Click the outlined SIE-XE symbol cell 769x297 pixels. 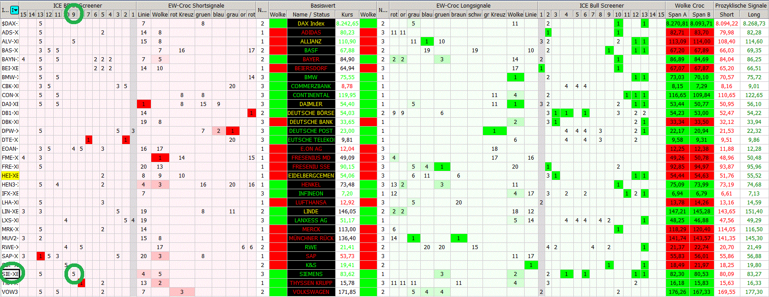point(10,274)
